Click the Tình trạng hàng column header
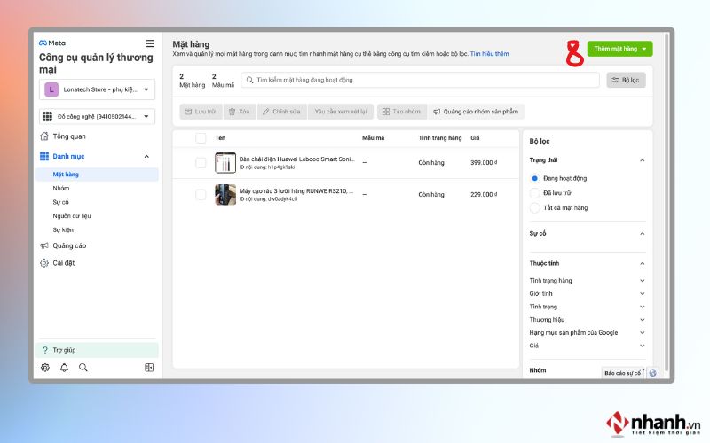 tap(439, 138)
